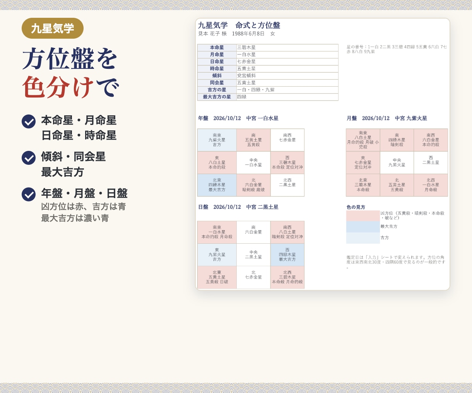
Task: Select 日盤 cell 北東 五黄土星 五黄殺 日破
Action: (x=217, y=277)
